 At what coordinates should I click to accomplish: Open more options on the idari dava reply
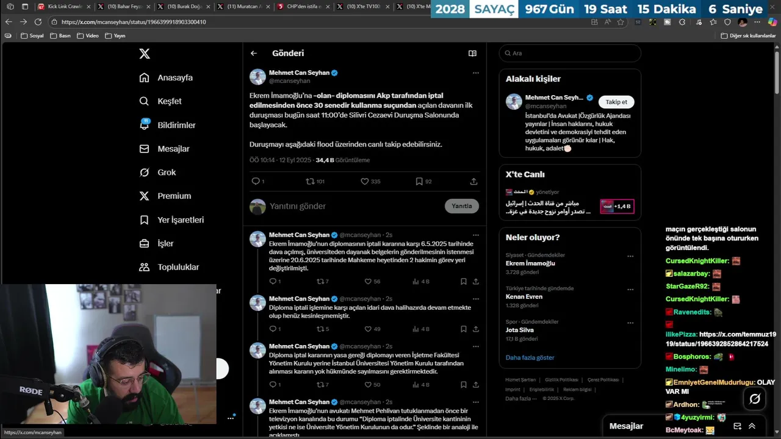coord(476,299)
